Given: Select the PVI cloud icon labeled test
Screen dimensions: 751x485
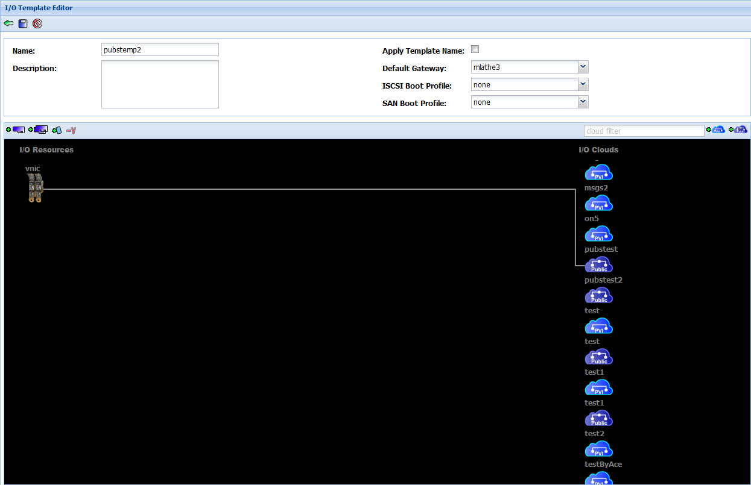Looking at the screenshot, I should [598, 327].
